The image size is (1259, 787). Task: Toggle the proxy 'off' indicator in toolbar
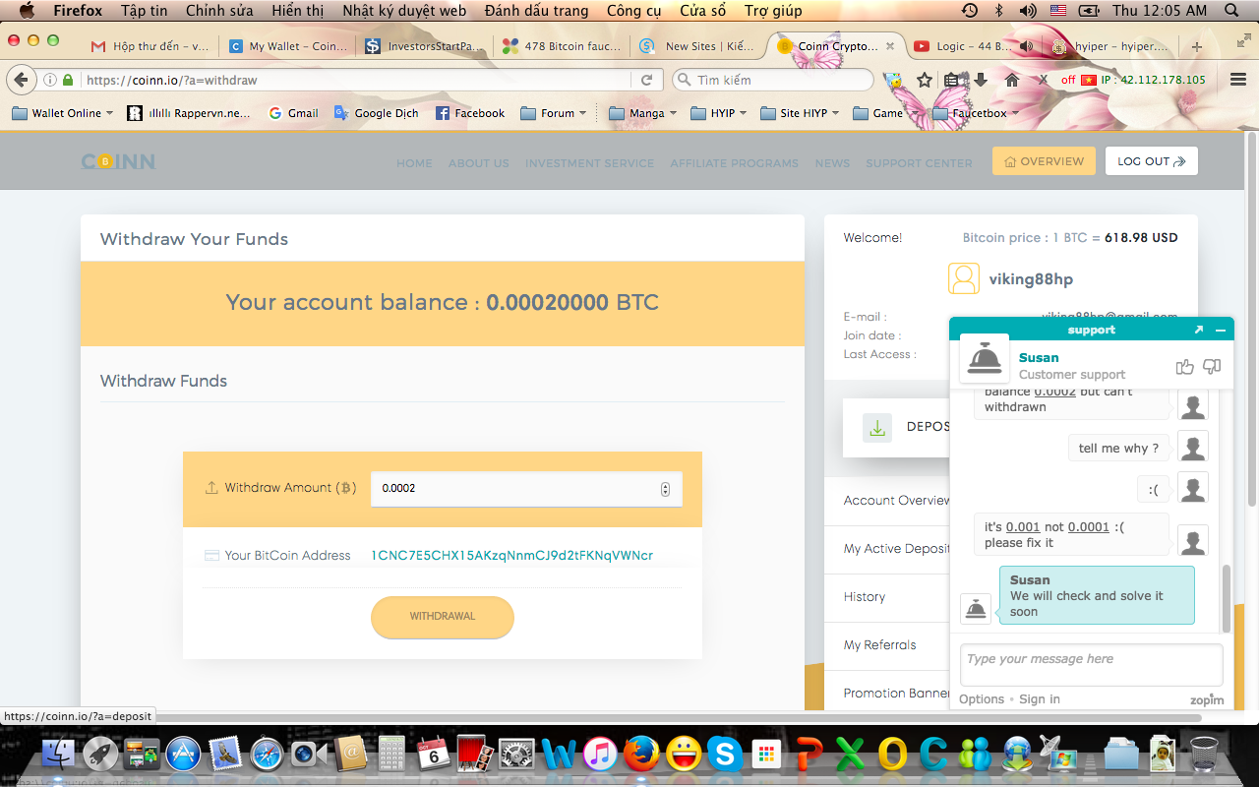(x=1068, y=80)
